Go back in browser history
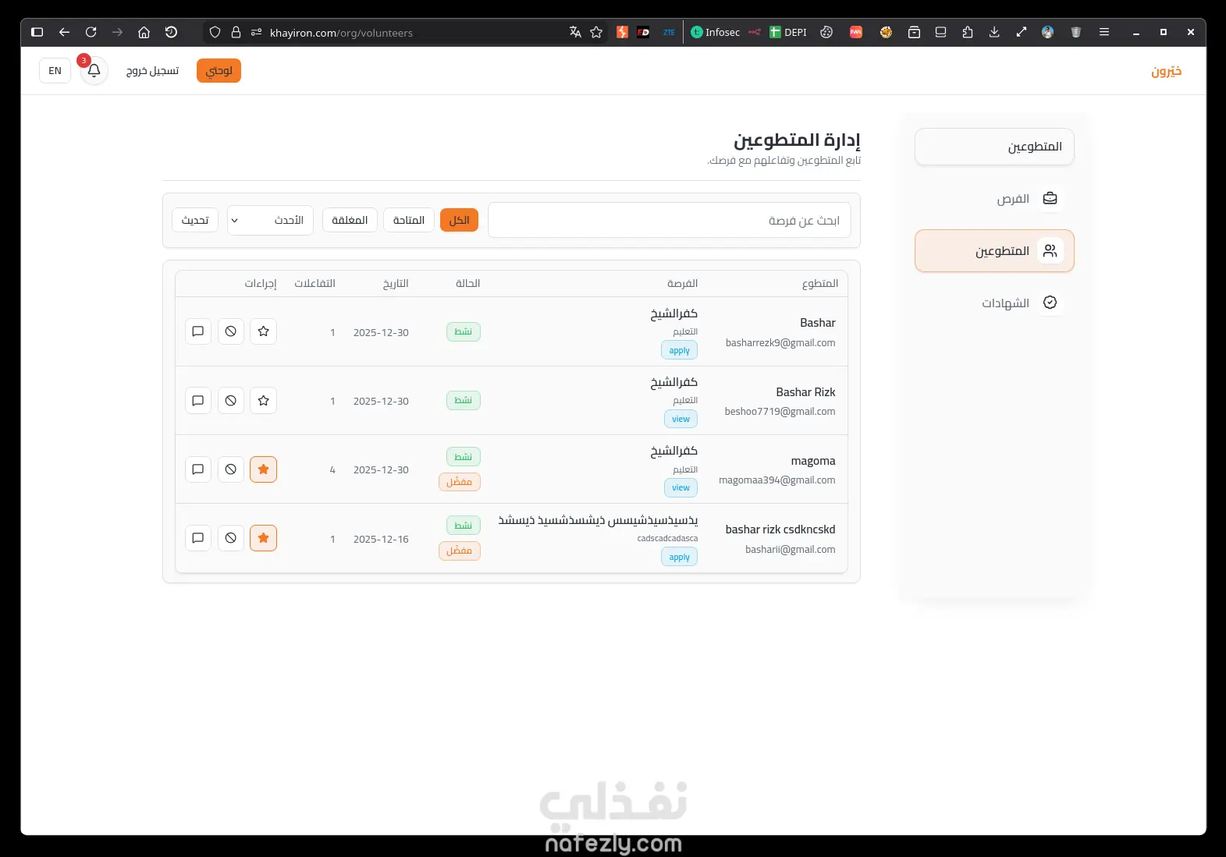Viewport: 1226px width, 857px height. (x=65, y=32)
